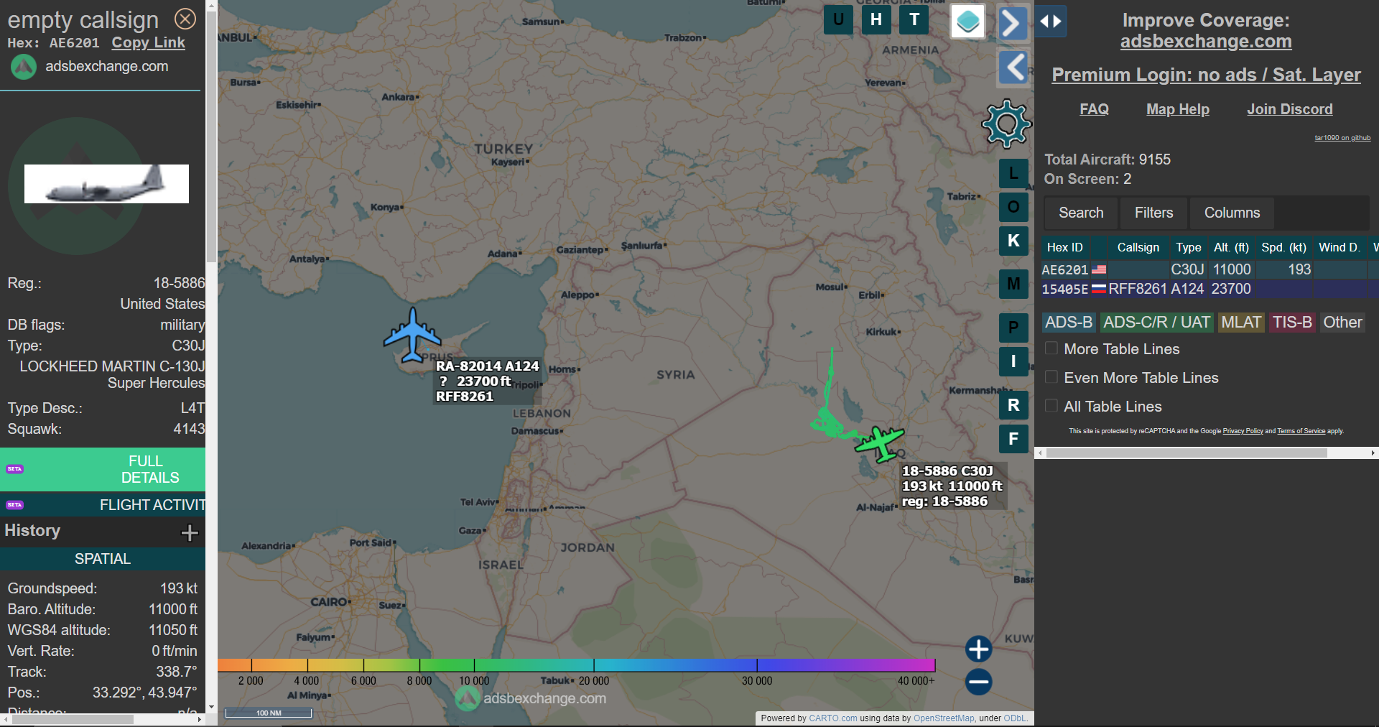Viewport: 1379px width, 727px height.
Task: Open the Terms of Service link
Action: 1301,431
